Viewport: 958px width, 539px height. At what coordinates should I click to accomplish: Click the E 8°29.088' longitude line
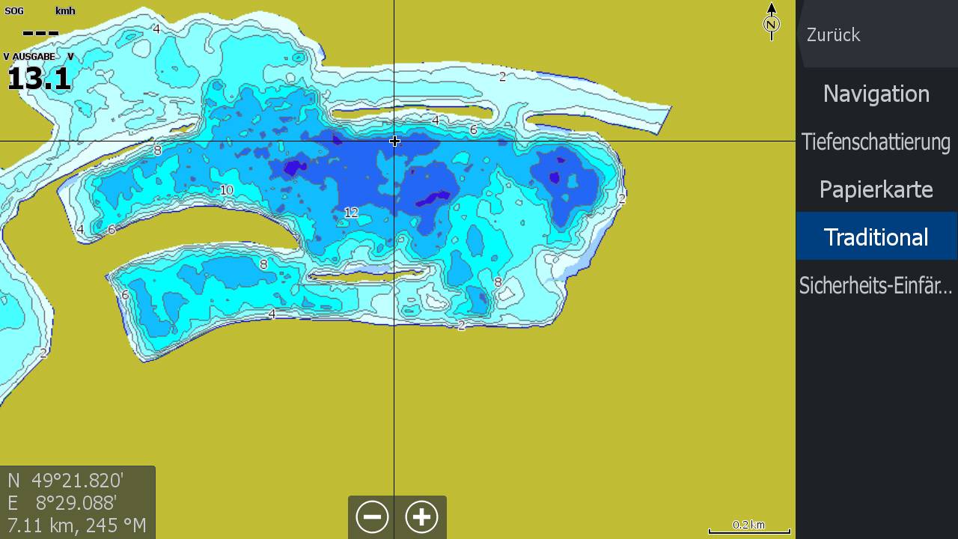click(x=63, y=502)
